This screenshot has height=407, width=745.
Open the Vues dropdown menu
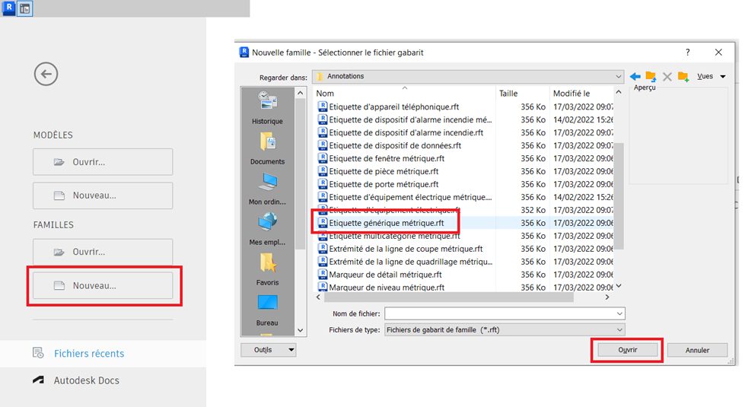pos(712,77)
